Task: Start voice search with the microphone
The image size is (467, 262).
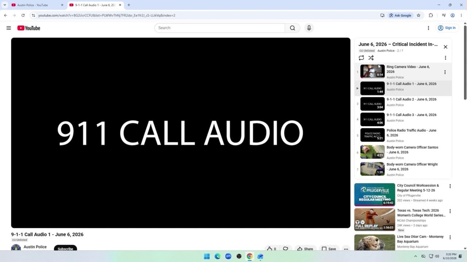Action: click(x=309, y=28)
